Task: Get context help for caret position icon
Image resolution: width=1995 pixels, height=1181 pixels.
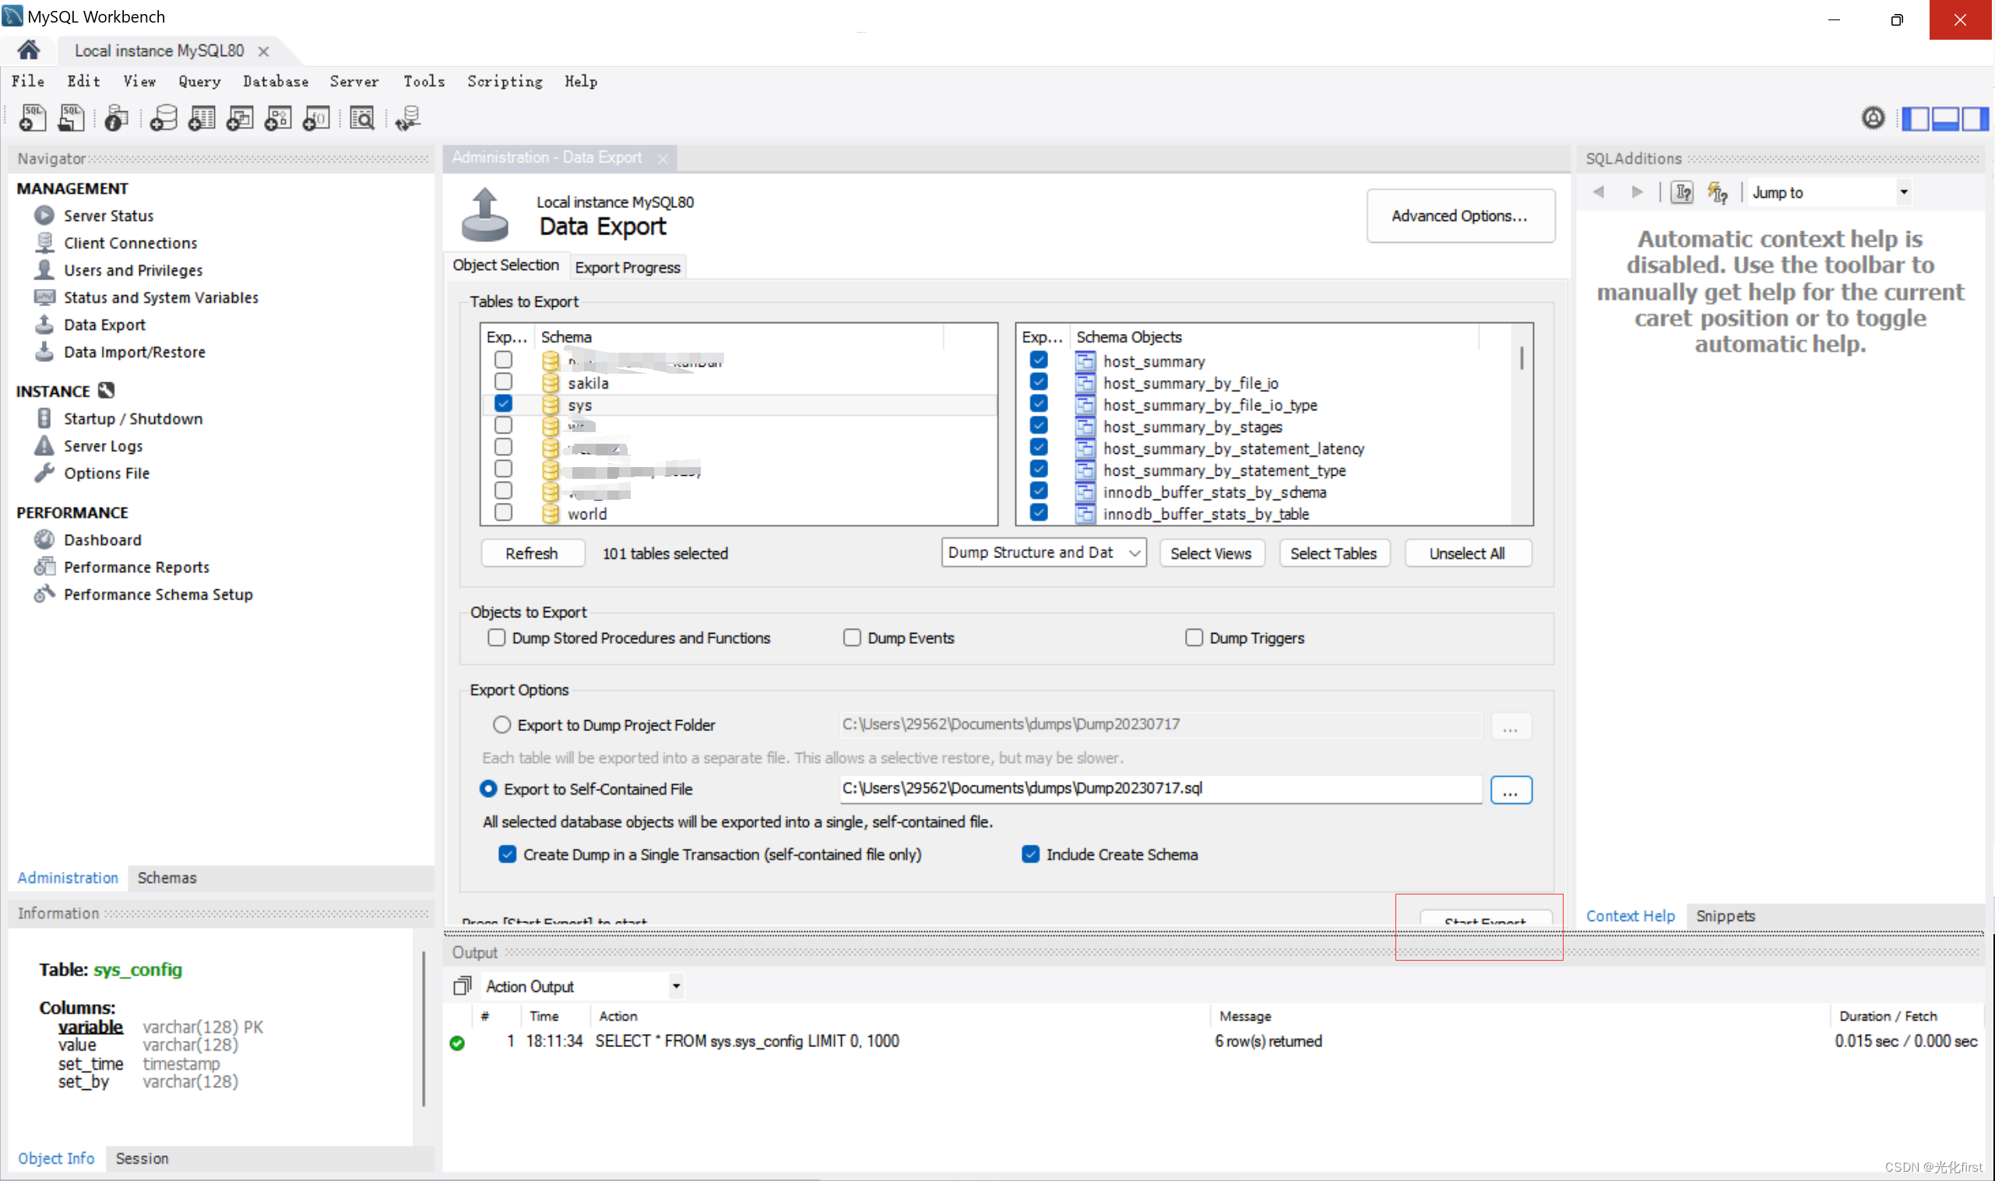Action: (1681, 192)
